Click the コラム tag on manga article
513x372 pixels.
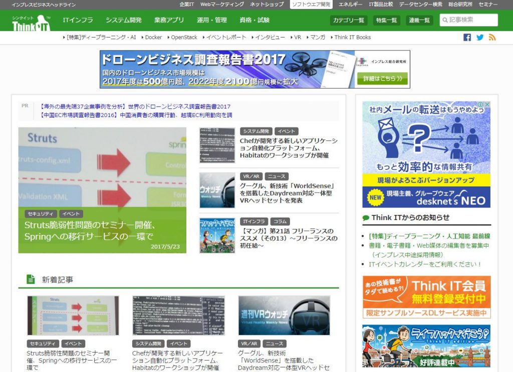pyautogui.click(x=280, y=221)
